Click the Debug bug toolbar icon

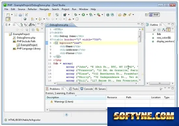76,15
